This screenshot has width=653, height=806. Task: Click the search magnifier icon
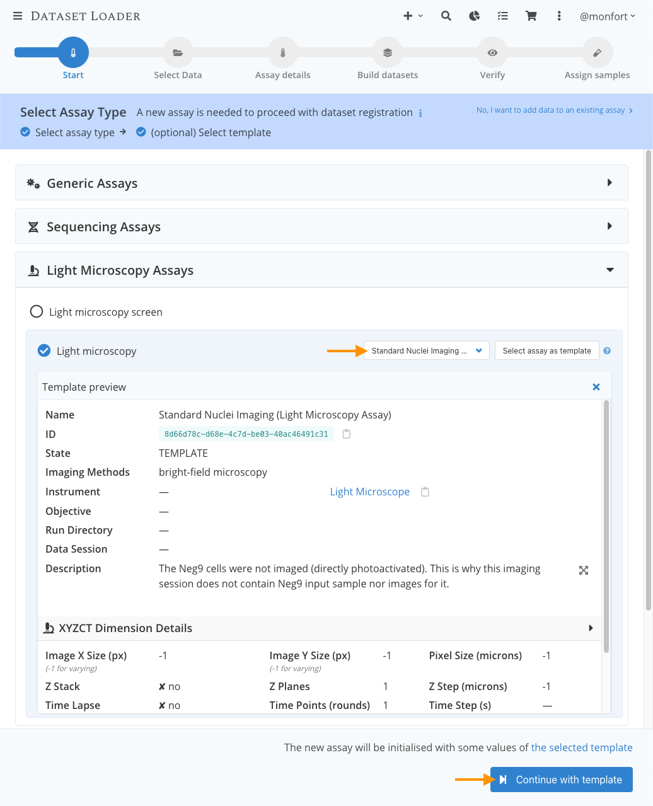446,16
